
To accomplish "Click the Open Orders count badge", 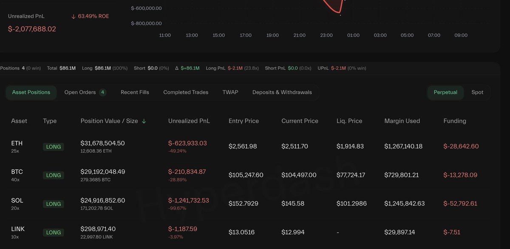I will [103, 92].
